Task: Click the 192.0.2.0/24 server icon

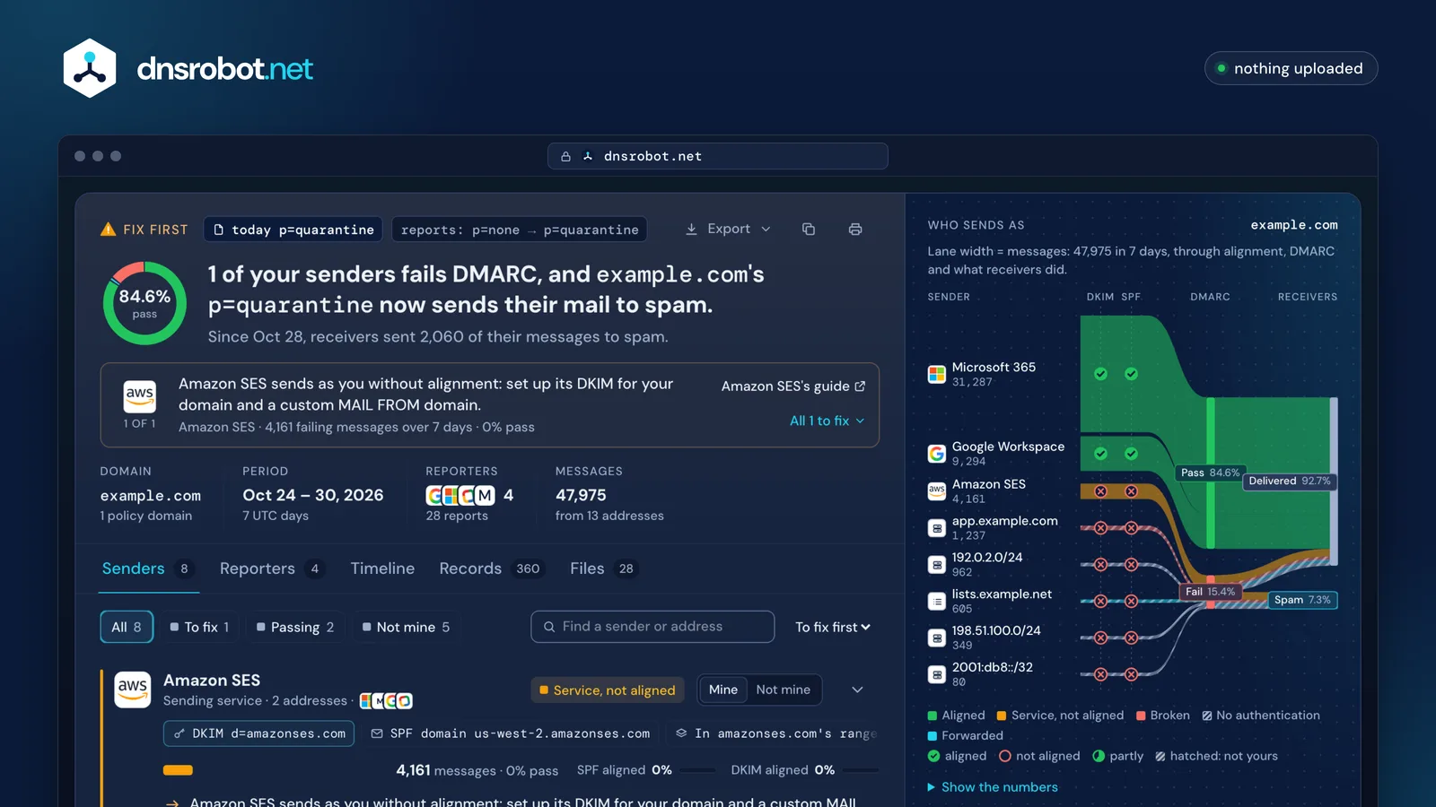Action: click(937, 565)
